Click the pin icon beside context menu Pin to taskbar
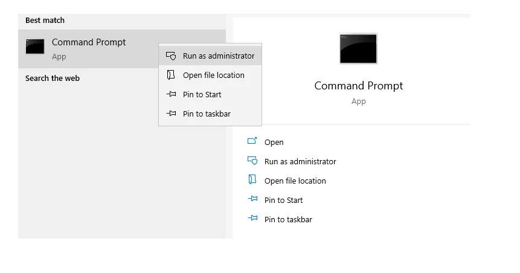Viewport: 520px width, 273px height. 171,114
